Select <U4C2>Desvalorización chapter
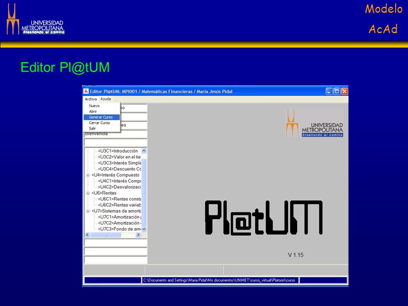Viewport: 408px width, 306px height. (x=119, y=187)
